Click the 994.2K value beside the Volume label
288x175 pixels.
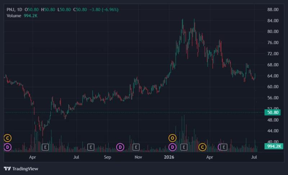(x=31, y=16)
